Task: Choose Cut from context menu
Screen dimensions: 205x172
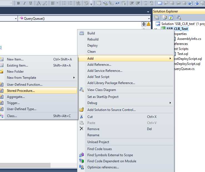Action: (x=126, y=117)
